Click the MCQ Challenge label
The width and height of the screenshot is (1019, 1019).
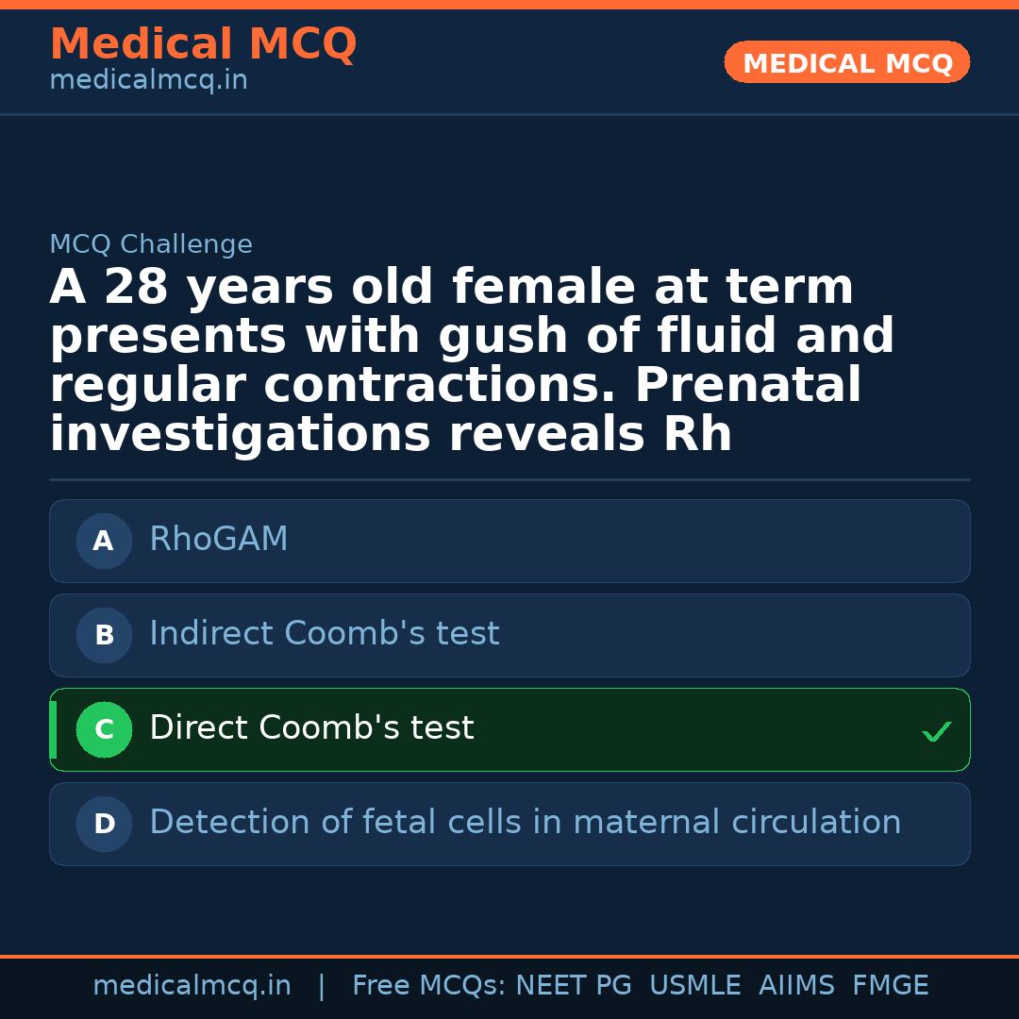(151, 245)
